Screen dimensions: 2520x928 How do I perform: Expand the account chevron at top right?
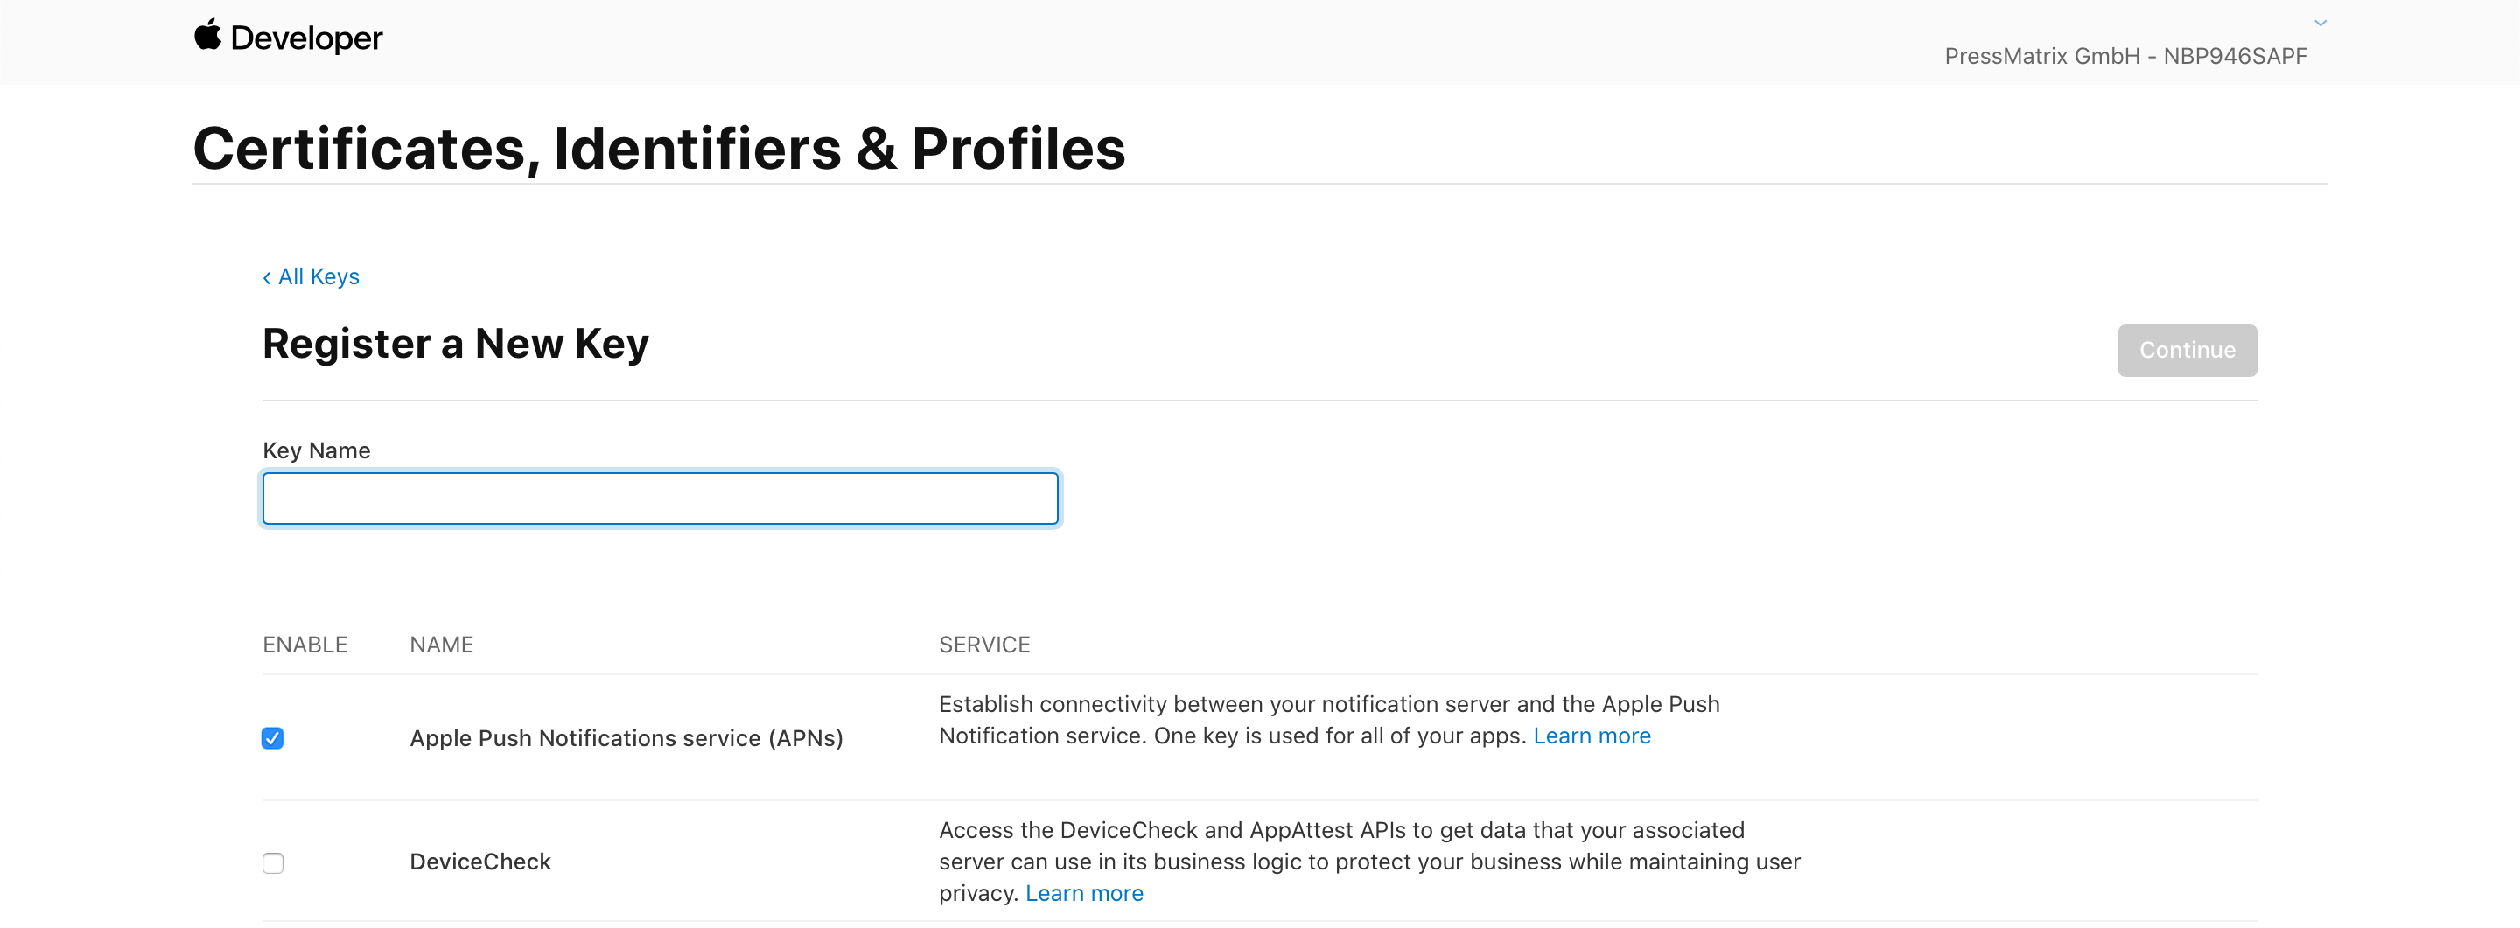(2320, 23)
